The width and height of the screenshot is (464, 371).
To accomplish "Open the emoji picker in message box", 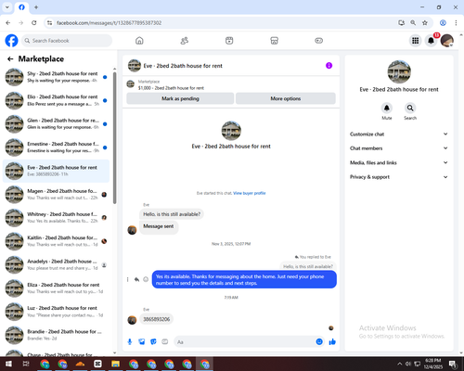I will (x=319, y=341).
